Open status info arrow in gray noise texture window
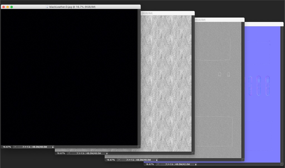285x168 pixels. point(107,153)
